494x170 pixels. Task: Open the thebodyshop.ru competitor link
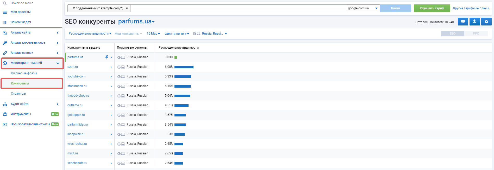point(78,96)
